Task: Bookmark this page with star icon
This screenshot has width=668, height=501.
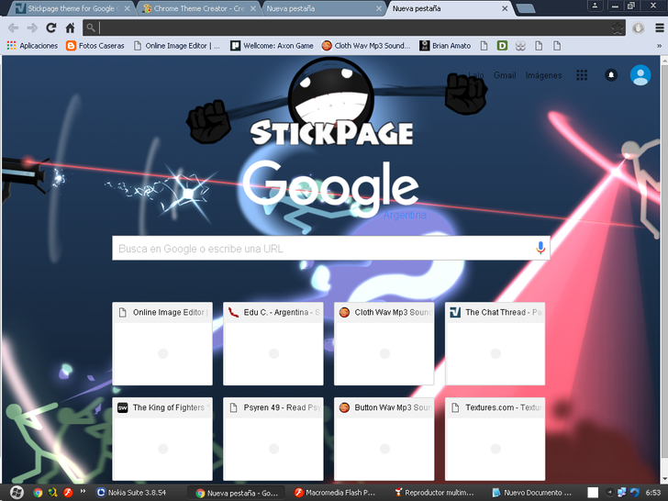Action: click(x=617, y=28)
